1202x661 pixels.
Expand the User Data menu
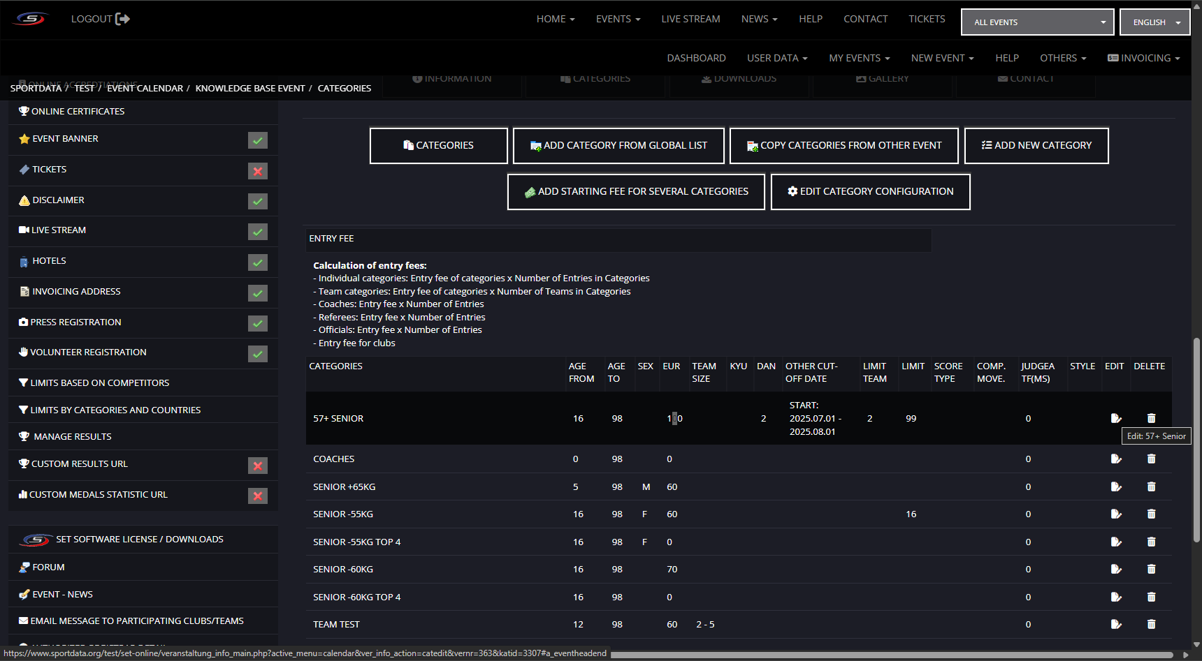click(x=777, y=58)
